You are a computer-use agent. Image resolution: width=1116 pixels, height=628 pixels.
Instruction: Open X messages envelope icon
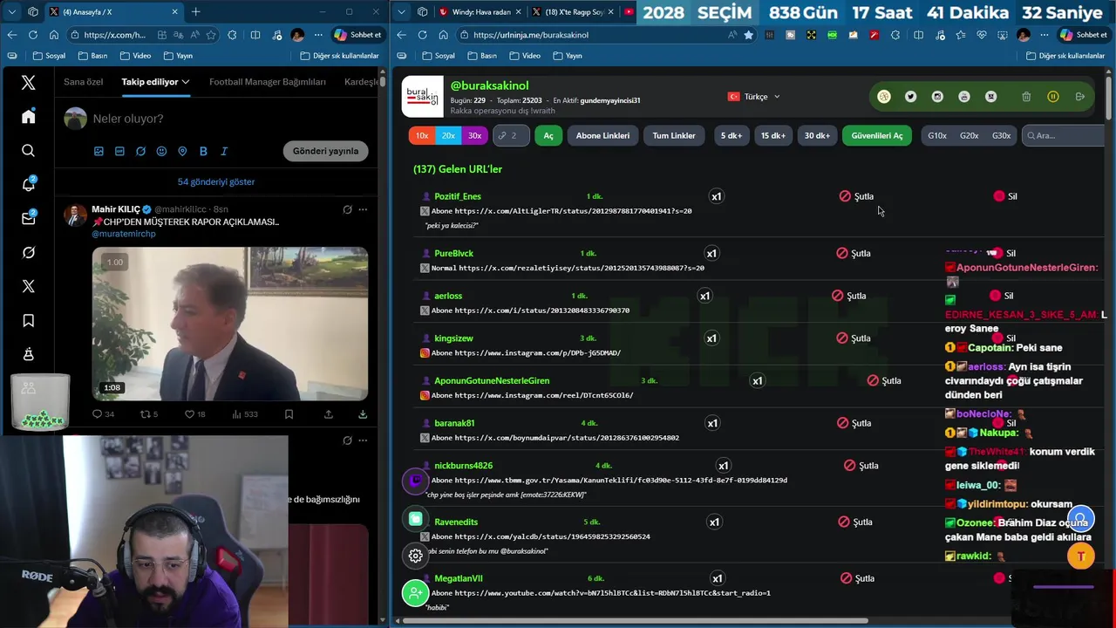[x=29, y=218]
